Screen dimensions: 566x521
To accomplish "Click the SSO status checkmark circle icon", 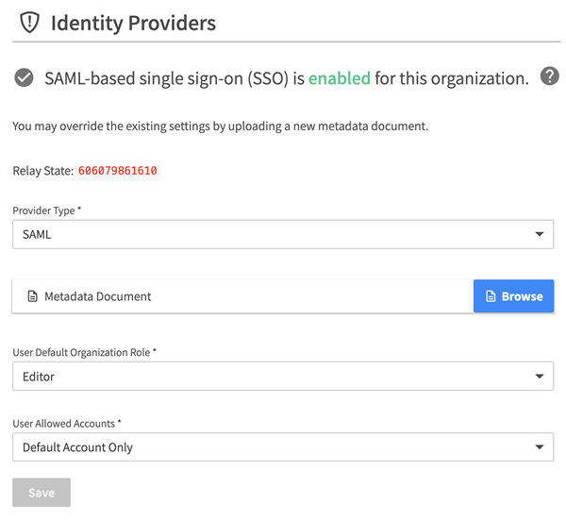I will point(25,78).
